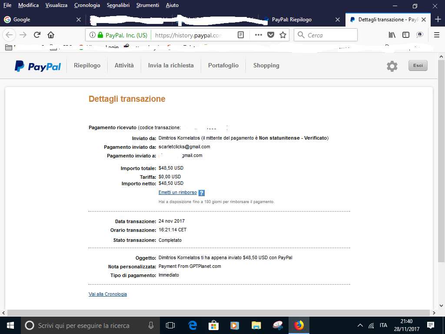Click the Firefox back arrow button

click(x=9, y=35)
